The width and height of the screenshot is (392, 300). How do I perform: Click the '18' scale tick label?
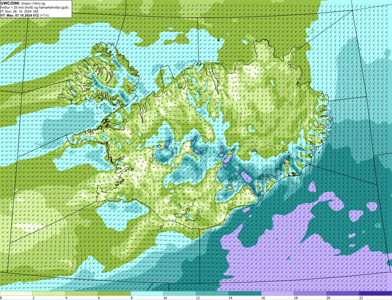[296, 298]
